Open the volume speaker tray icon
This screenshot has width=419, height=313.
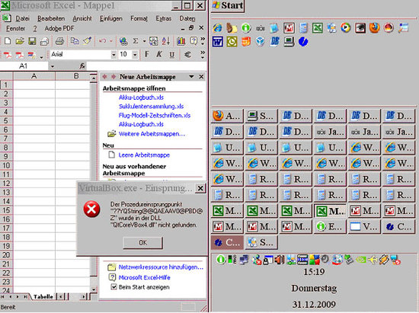(x=280, y=260)
